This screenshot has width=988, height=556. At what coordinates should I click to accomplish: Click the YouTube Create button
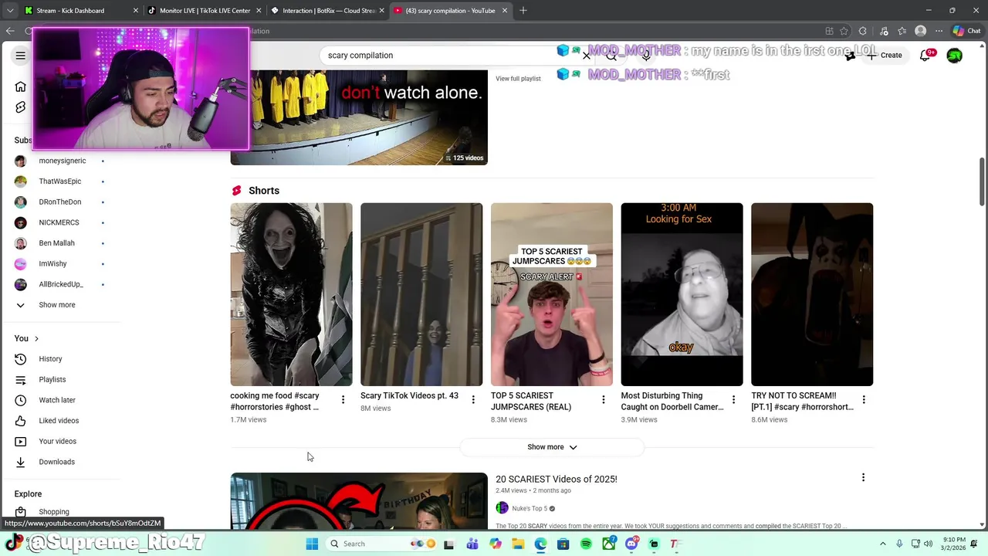(x=885, y=56)
